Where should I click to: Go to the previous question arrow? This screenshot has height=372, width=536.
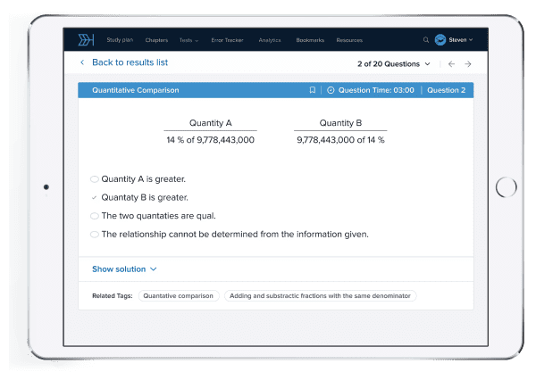pos(451,64)
